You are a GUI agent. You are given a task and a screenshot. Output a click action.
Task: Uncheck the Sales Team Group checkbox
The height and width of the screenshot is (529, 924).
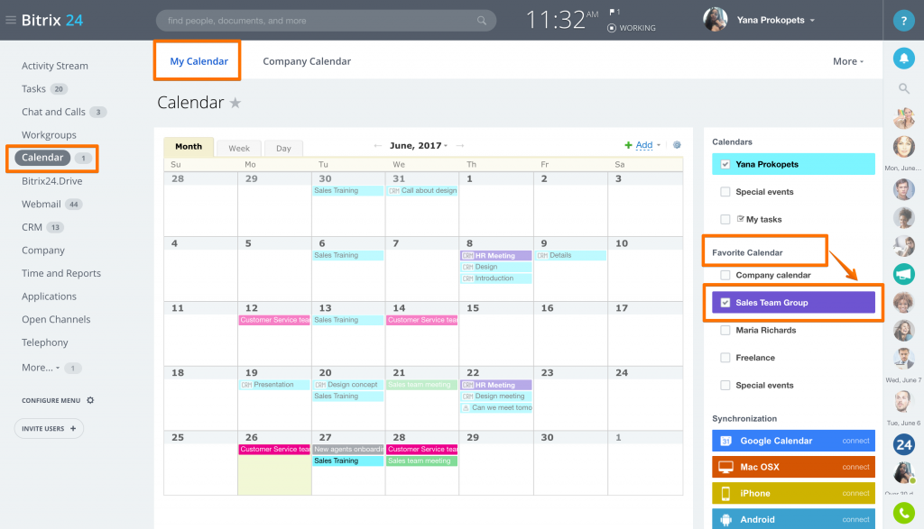point(725,303)
